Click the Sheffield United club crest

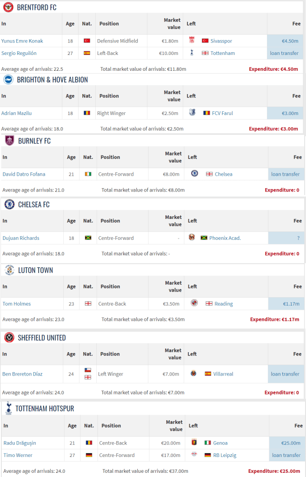[x=9, y=338]
